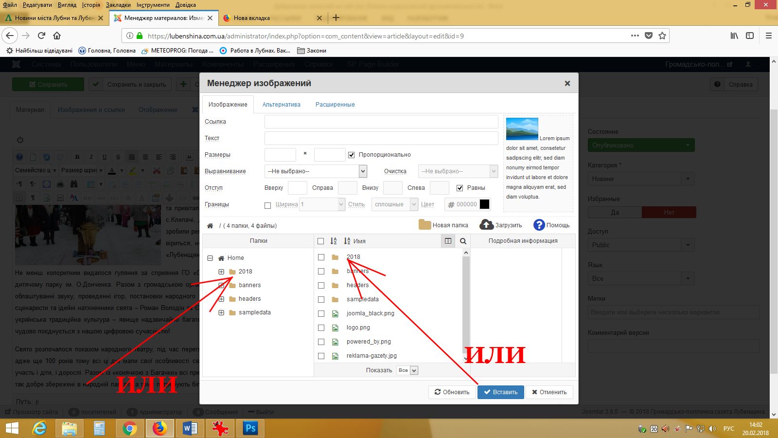Check the box next to banners folder
Screen dimensions: 778x438
pos(321,271)
